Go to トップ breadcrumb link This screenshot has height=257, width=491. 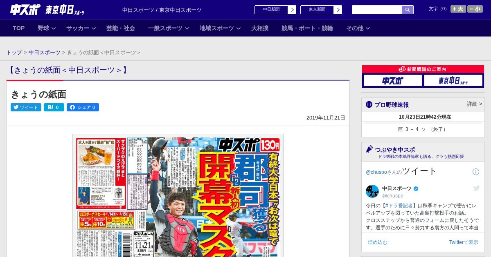coord(14,53)
